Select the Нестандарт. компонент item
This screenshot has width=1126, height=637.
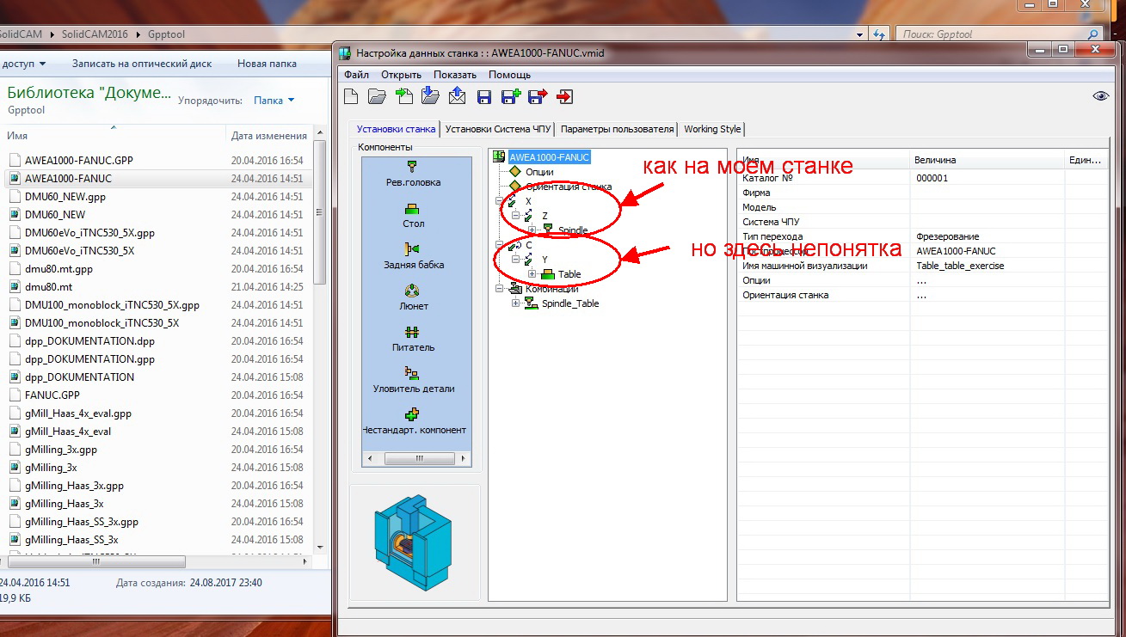(x=414, y=422)
